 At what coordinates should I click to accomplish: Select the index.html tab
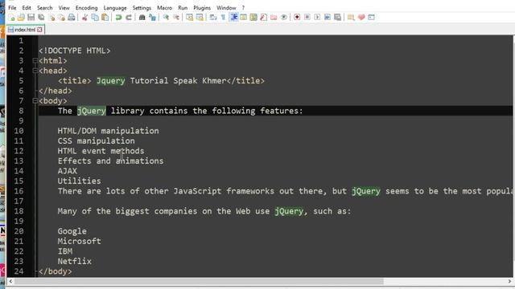pyautogui.click(x=25, y=30)
